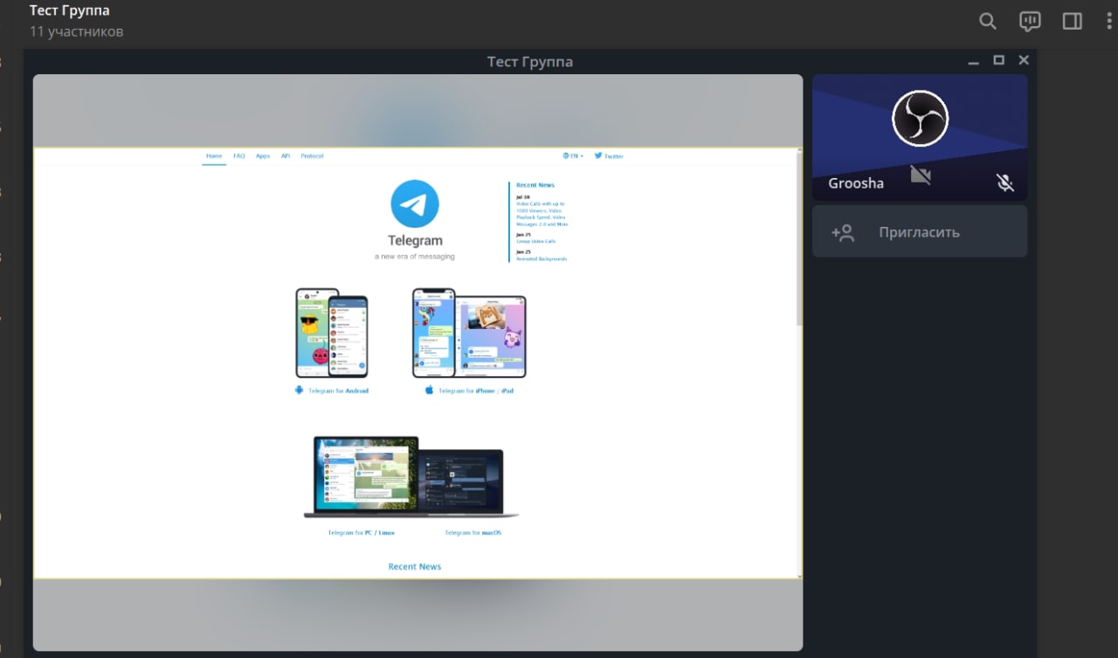Click the blue Telegram paper-plane logo
The image size is (1118, 658).
(x=415, y=203)
